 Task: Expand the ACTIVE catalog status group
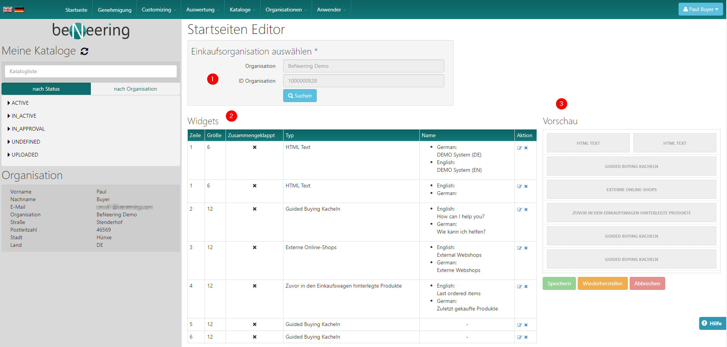coord(18,103)
